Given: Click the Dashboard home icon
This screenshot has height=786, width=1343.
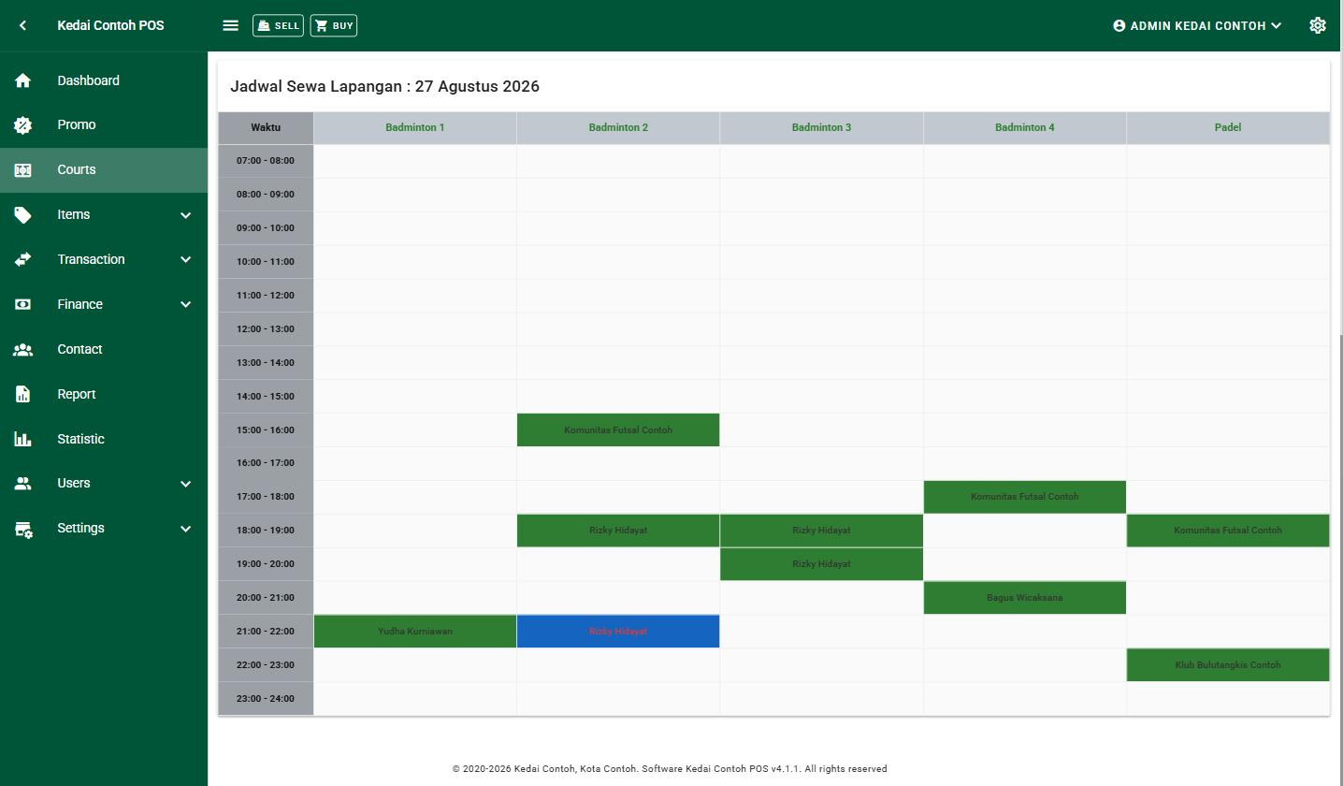Looking at the screenshot, I should click(23, 80).
